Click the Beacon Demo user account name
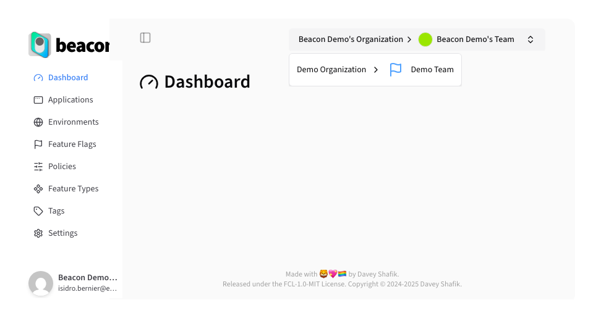 [87, 278]
